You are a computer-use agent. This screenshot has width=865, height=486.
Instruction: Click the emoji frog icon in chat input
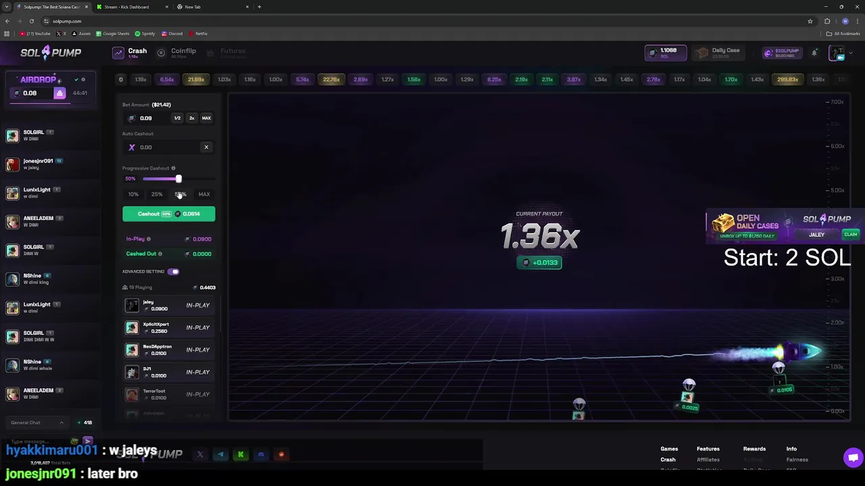click(74, 441)
